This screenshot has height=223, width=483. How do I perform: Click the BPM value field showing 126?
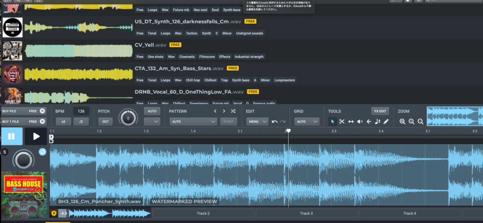tap(81, 111)
